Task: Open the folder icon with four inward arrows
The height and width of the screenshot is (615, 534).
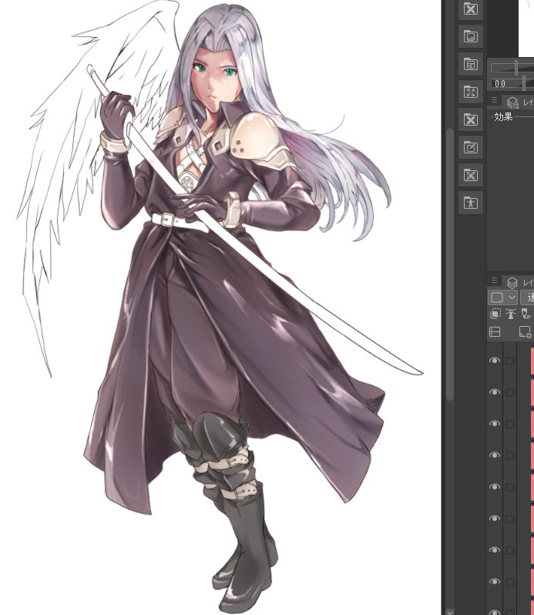Action: [471, 92]
